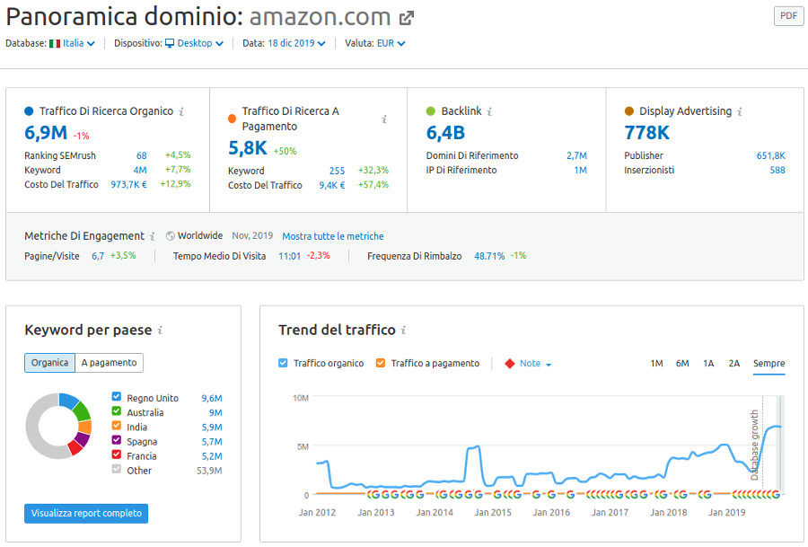Click Spagna keyword count 5,7M

[x=212, y=442]
